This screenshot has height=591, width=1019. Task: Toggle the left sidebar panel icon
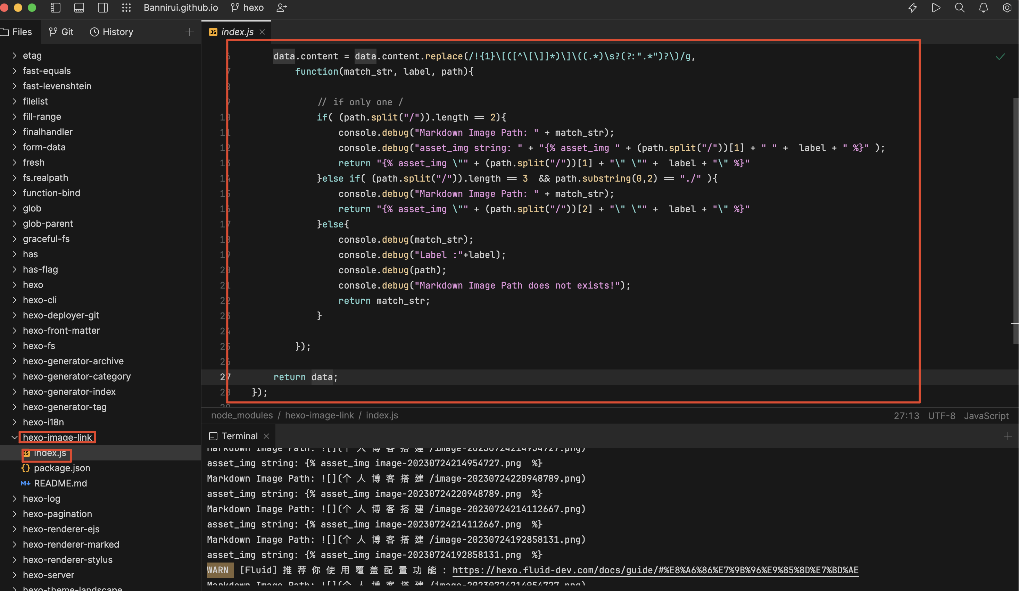[56, 8]
